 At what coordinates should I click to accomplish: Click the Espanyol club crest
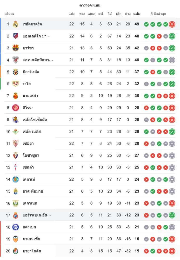(16, 215)
